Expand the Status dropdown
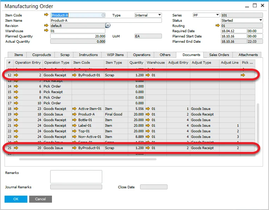Screen dimensions: 269x210 pos(261,20)
